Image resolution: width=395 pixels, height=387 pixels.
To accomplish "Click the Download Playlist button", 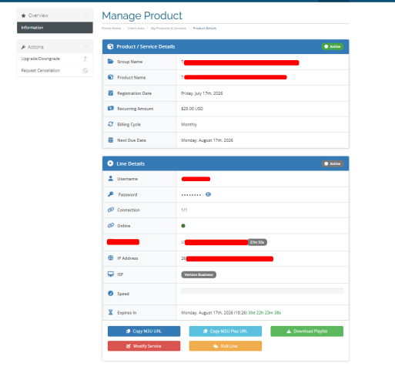I will pos(306,331).
